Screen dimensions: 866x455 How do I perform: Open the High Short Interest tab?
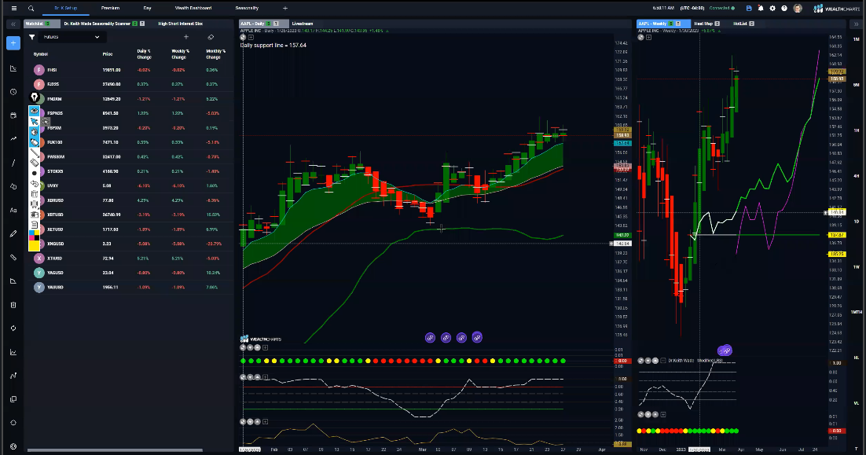tap(180, 24)
